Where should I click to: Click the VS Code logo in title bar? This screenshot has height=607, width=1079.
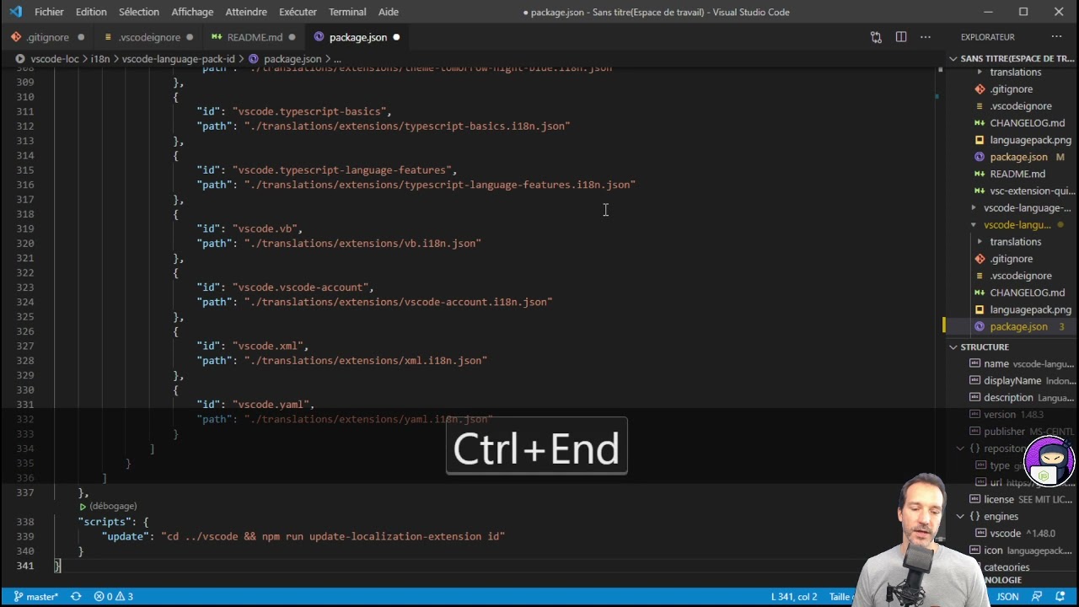click(15, 12)
